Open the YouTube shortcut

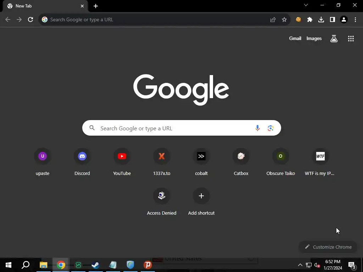122,162
